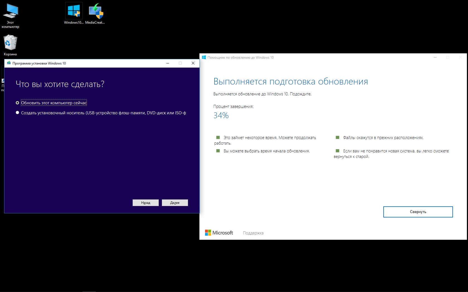The height and width of the screenshot is (292, 468).
Task: Click 'Процент завершения:' label
Action: click(233, 107)
